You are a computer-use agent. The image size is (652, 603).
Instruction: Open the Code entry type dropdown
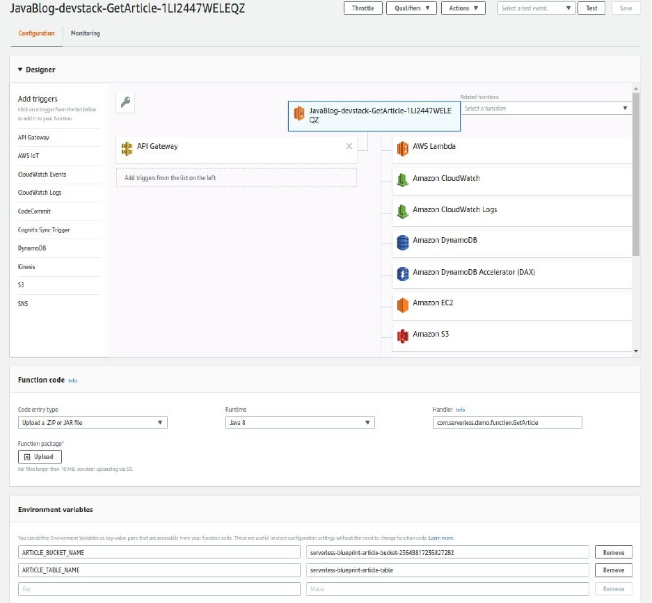click(93, 423)
